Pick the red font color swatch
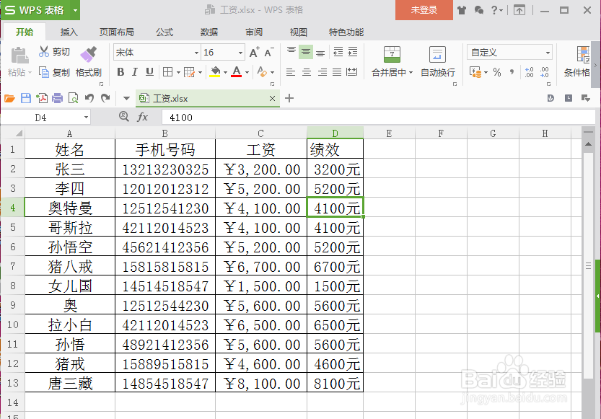This screenshot has height=419, width=601. tap(237, 76)
